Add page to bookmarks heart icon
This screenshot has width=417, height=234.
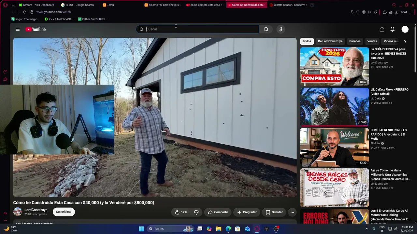[376, 12]
